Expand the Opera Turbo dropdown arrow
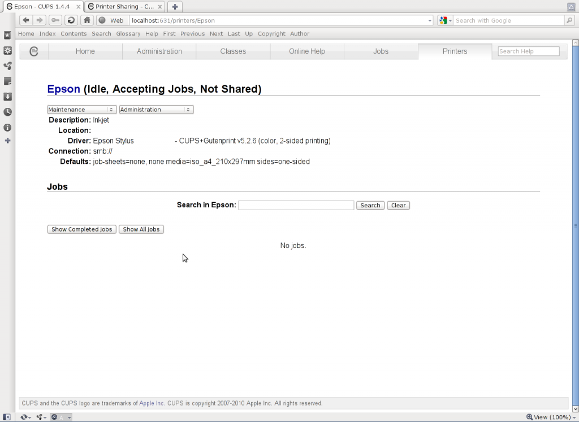 [x=69, y=417]
